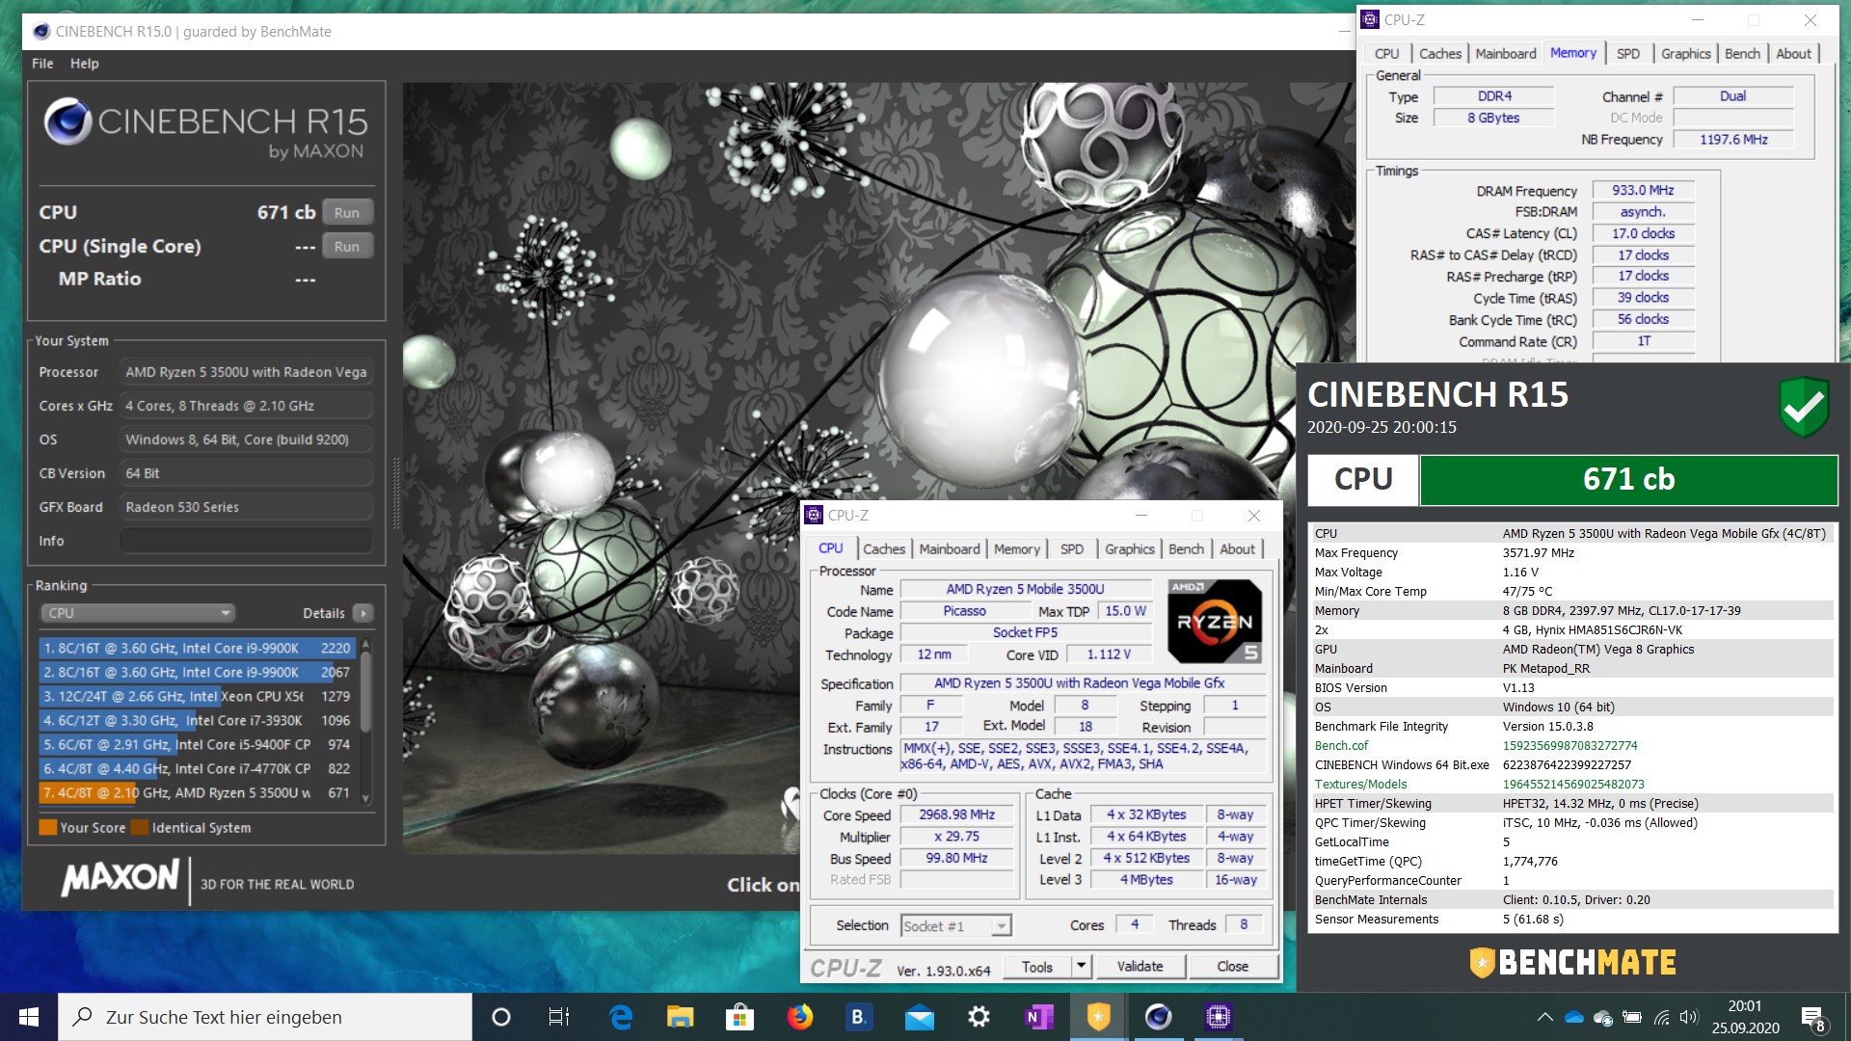
Task: Switch to CPU tab in rear CPU-Z window
Action: [1387, 54]
